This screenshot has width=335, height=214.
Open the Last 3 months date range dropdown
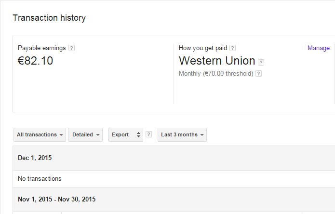[x=182, y=135]
